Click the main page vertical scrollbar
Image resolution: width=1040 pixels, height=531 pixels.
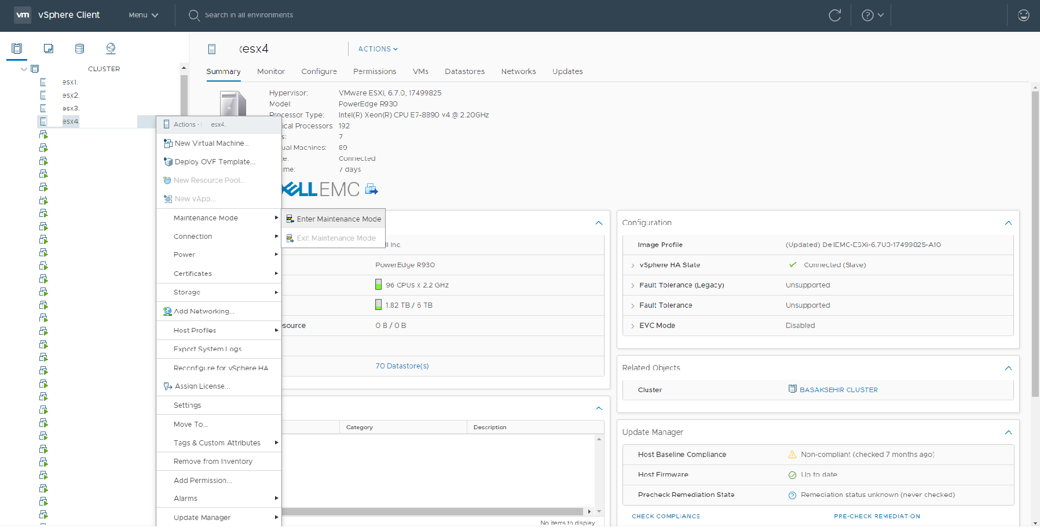pyautogui.click(x=1035, y=243)
